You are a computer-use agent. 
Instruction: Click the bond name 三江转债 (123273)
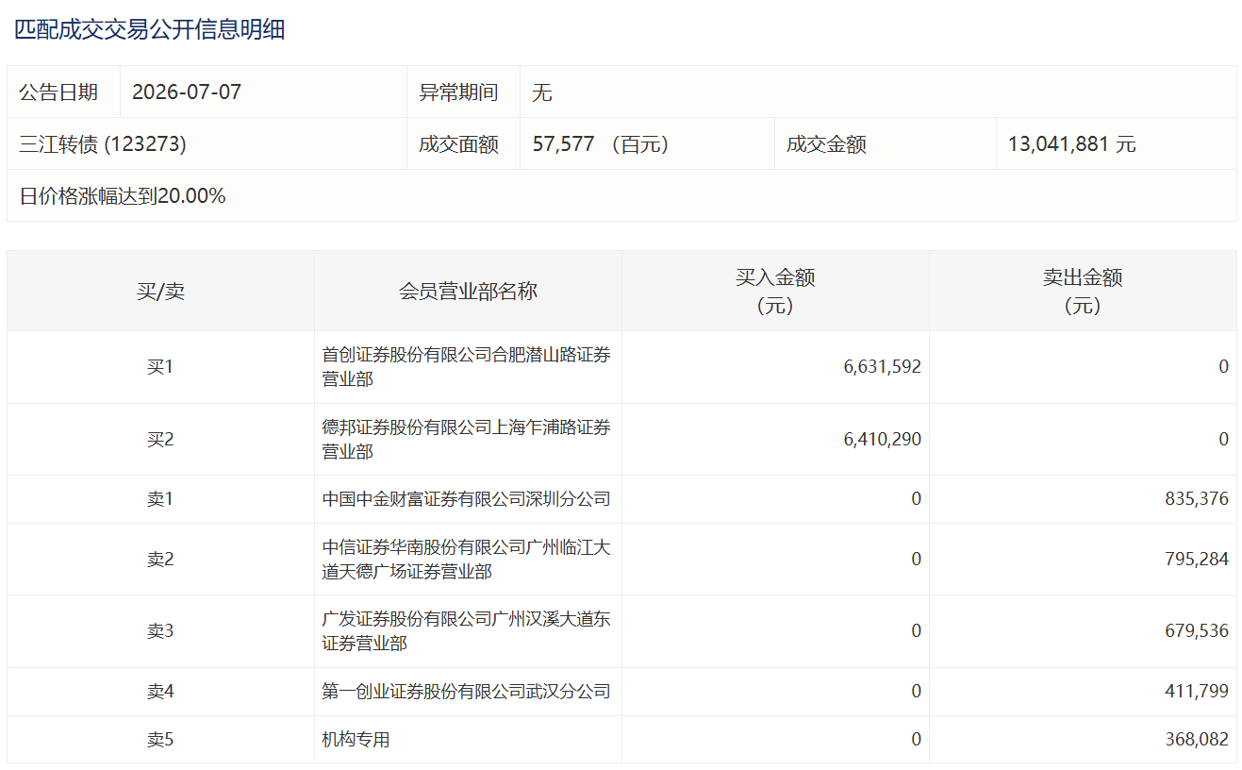click(103, 144)
